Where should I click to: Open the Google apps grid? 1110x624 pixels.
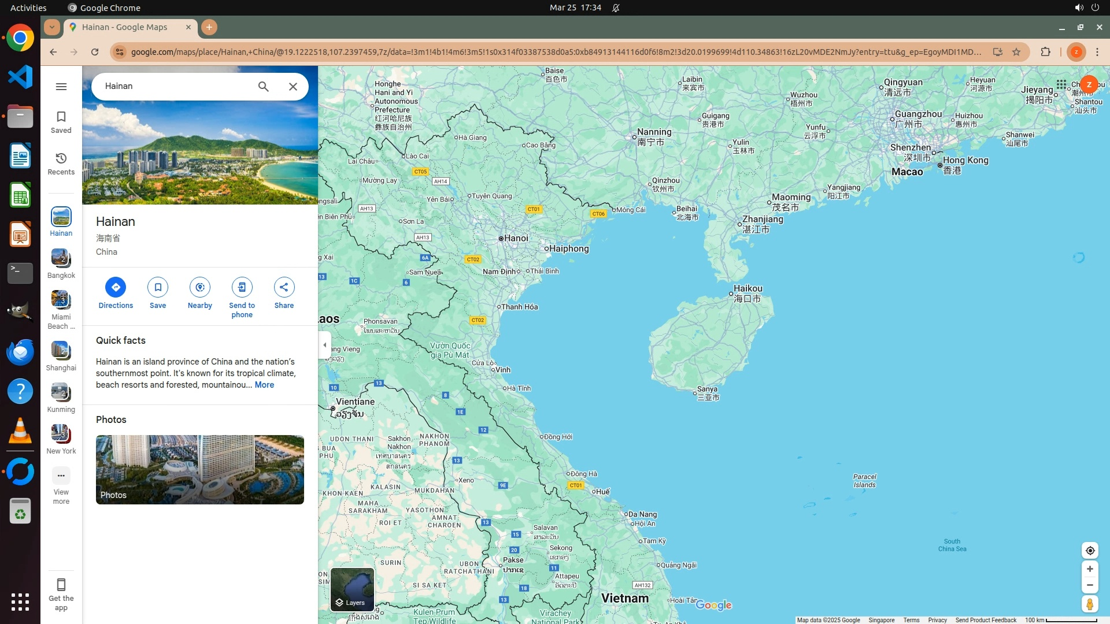(x=1061, y=85)
